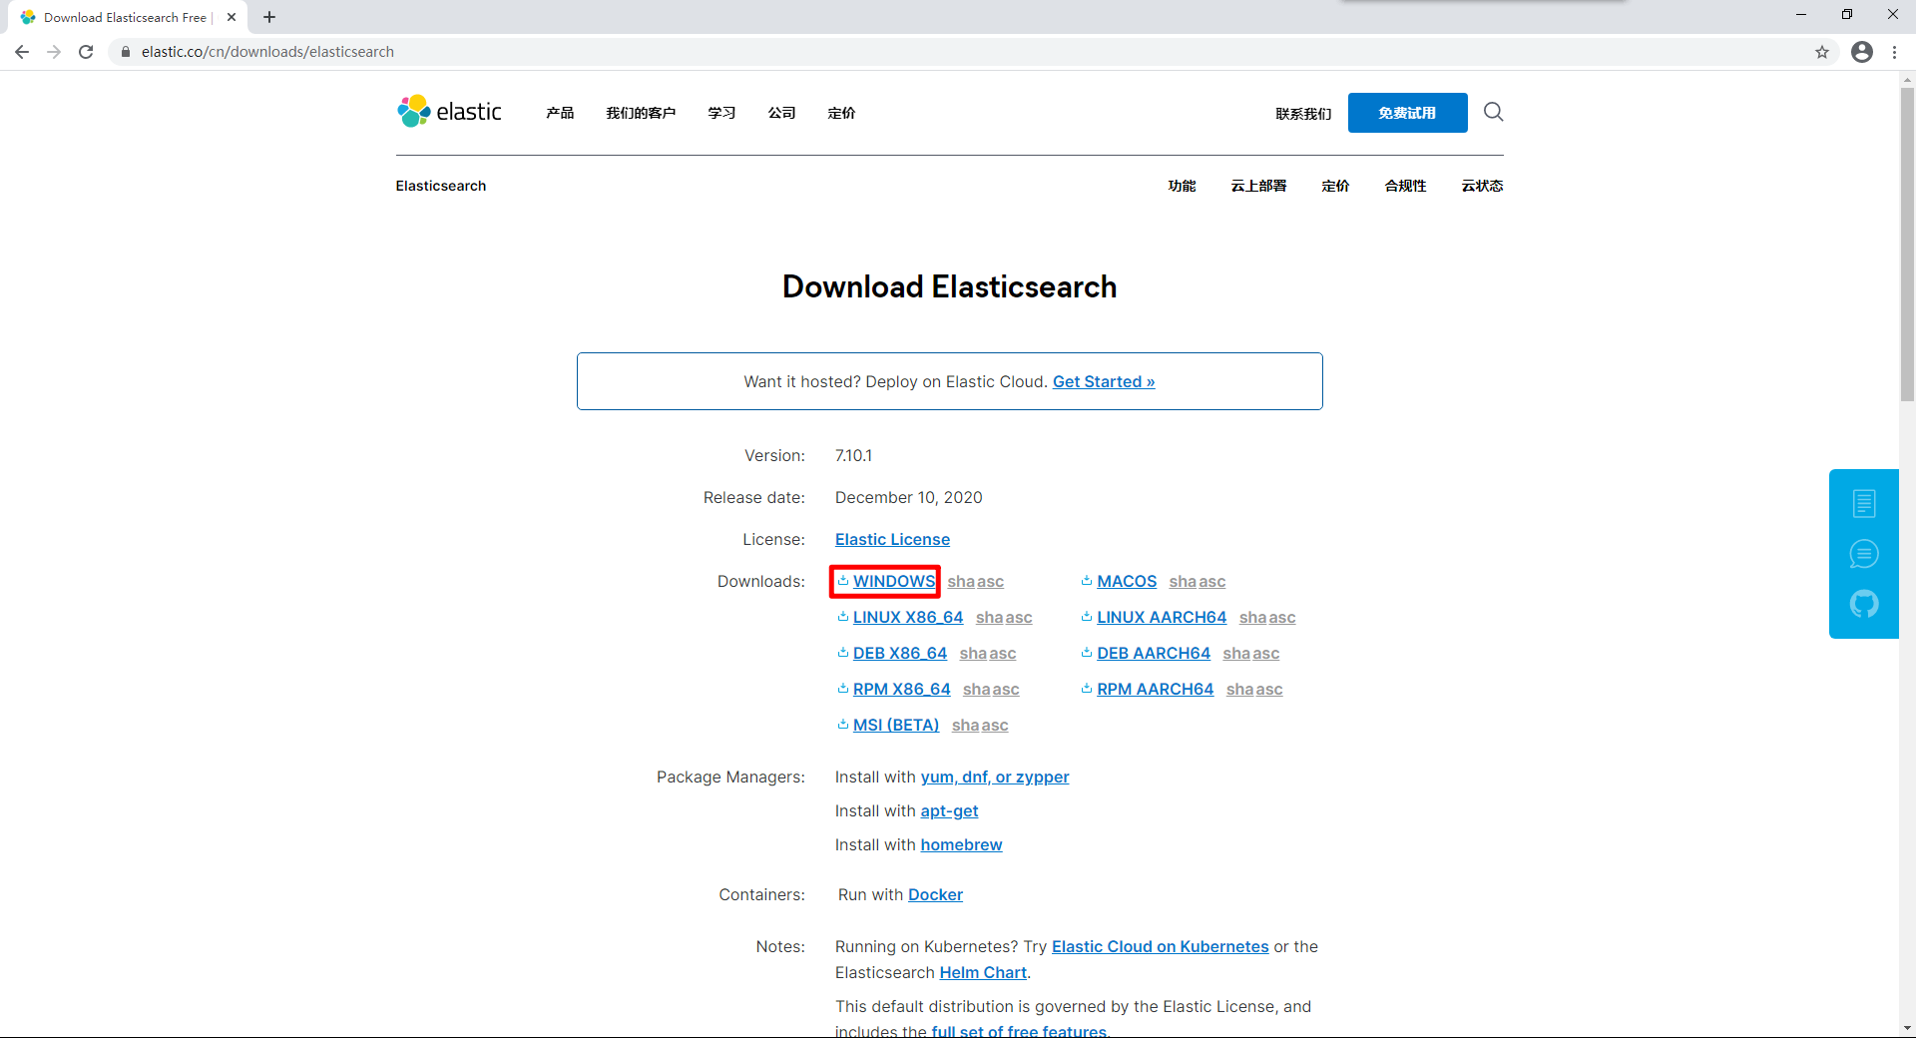Image resolution: width=1916 pixels, height=1038 pixels.
Task: Open the apt-get install link
Action: 949,810
